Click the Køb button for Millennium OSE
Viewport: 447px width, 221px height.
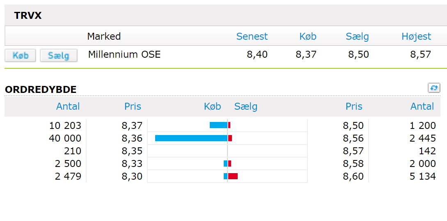[x=21, y=55]
